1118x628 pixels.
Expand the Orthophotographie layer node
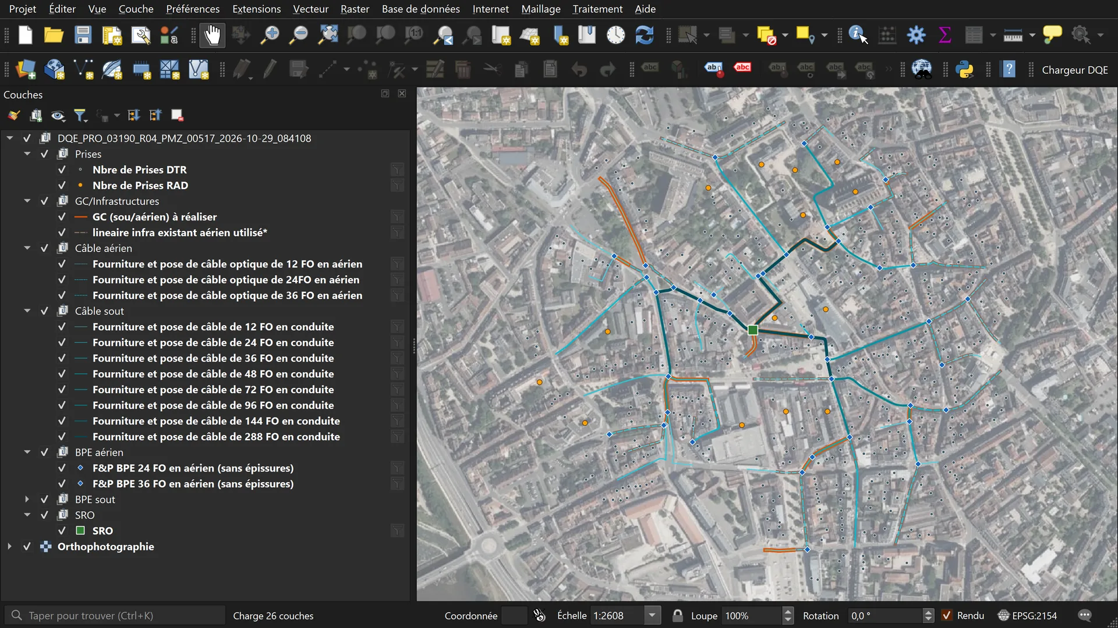(x=9, y=547)
